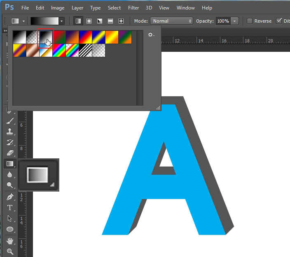Viewport: 290px width, 257px height.
Task: Select the Pen tool
Action: (x=10, y=197)
